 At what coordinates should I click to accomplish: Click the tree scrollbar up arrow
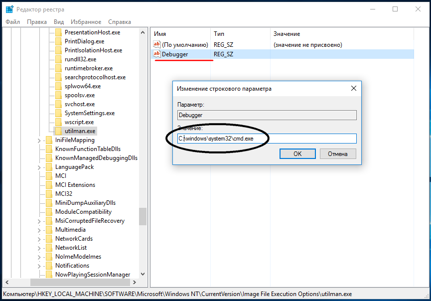pos(143,32)
